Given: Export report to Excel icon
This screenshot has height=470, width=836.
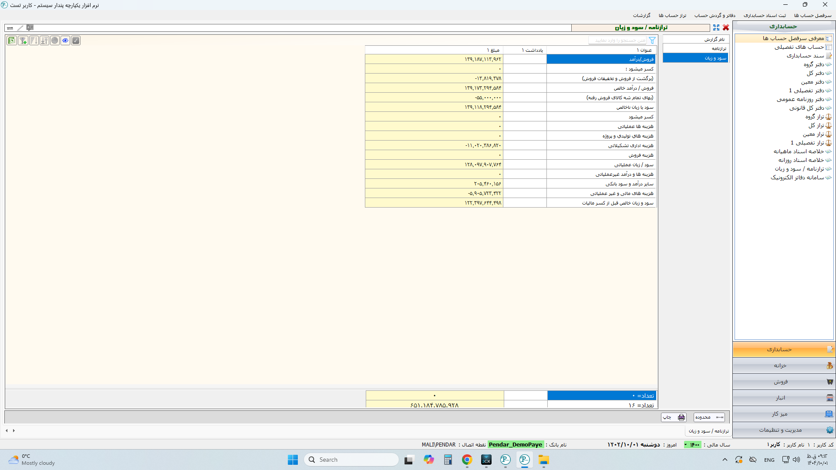Looking at the screenshot, I should [12, 40].
